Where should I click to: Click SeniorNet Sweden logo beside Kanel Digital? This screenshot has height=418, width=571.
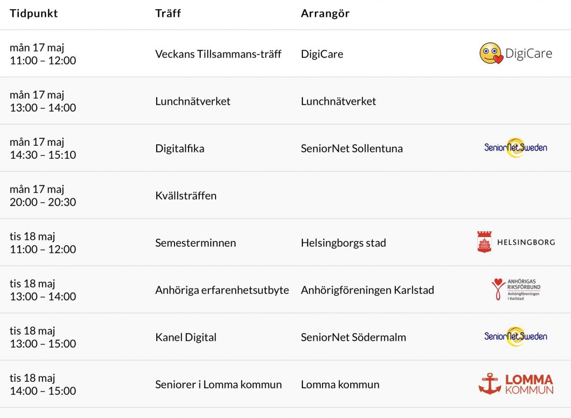click(x=516, y=336)
